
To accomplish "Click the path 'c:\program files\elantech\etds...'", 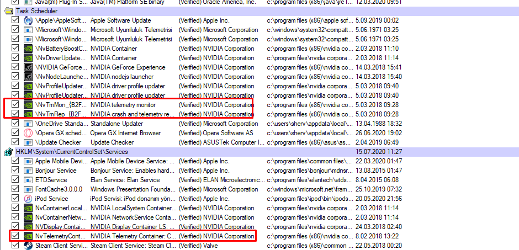I will pyautogui.click(x=310, y=180).
